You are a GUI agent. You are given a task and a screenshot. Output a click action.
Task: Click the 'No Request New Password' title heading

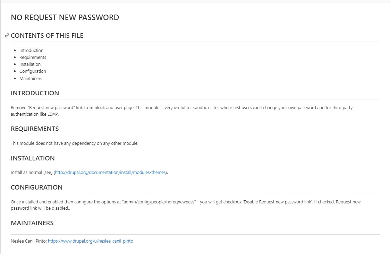tap(65, 17)
